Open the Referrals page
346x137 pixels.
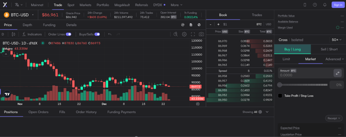coord(142,5)
